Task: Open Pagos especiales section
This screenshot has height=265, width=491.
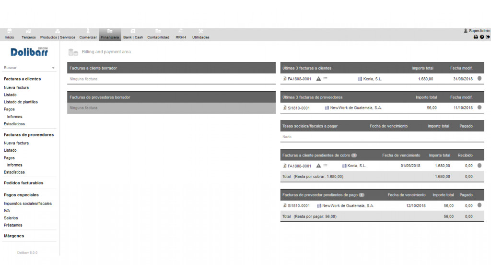Action: tap(21, 195)
